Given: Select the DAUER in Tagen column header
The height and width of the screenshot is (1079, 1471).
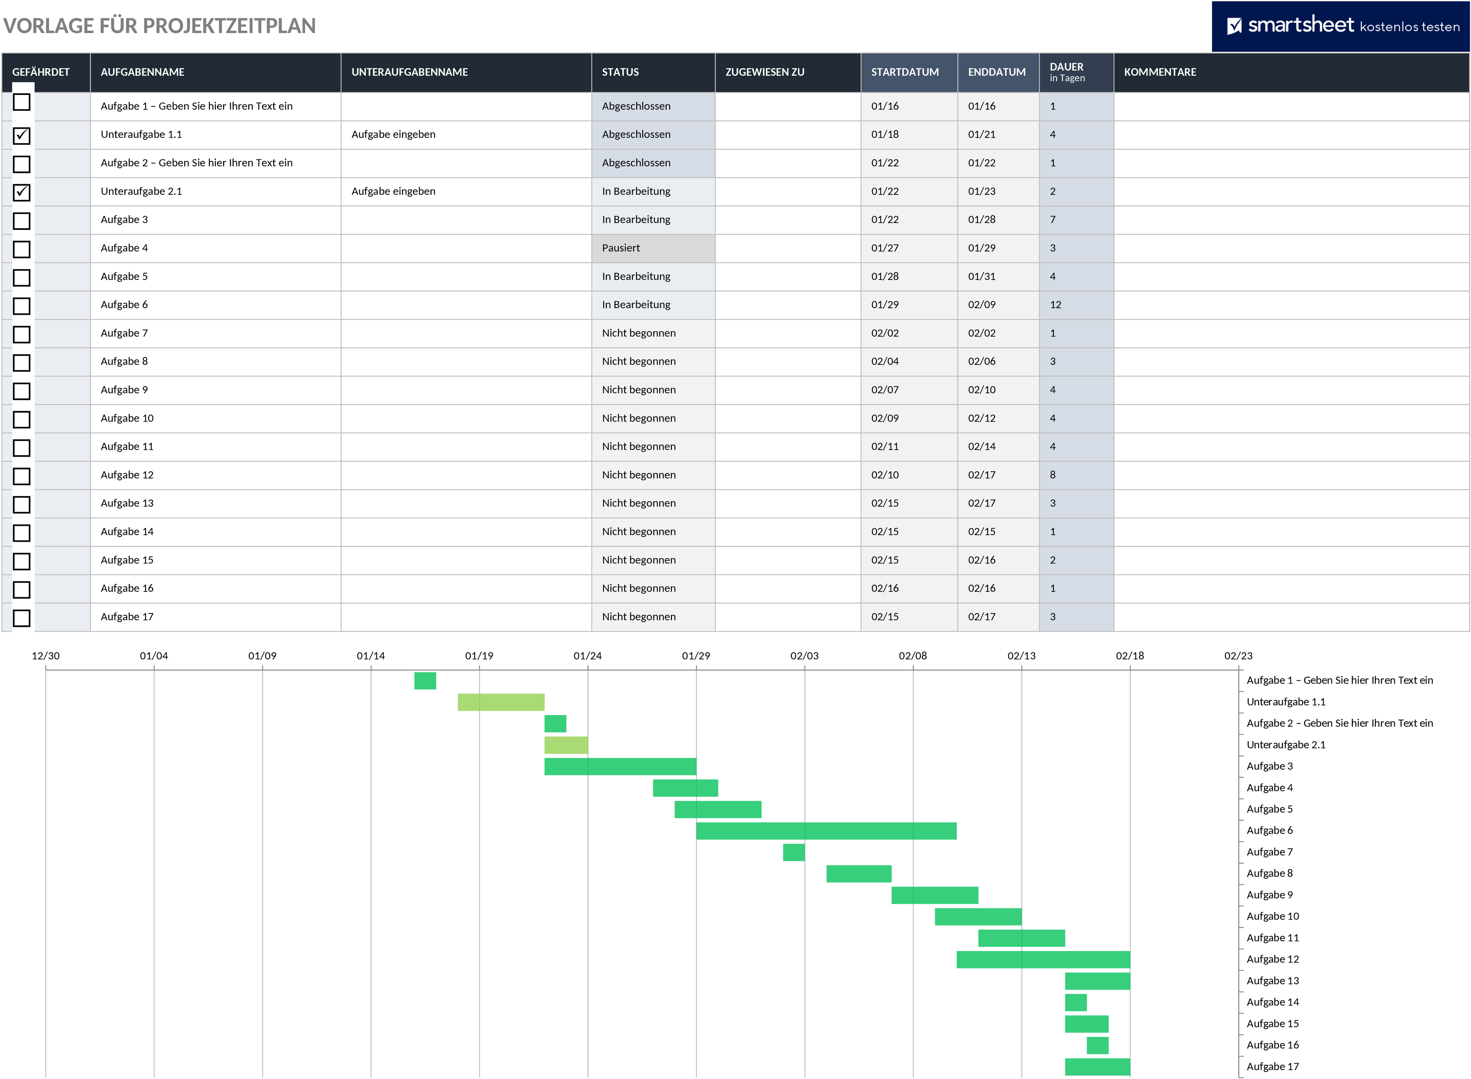Looking at the screenshot, I should (x=1076, y=73).
